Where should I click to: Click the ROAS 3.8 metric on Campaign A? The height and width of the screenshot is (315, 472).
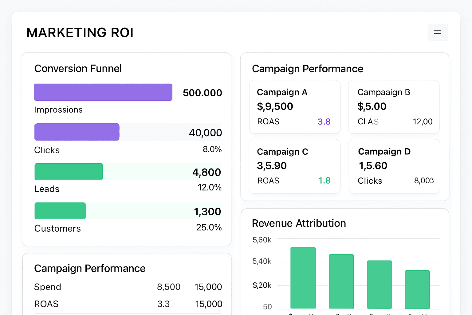pyautogui.click(x=324, y=122)
